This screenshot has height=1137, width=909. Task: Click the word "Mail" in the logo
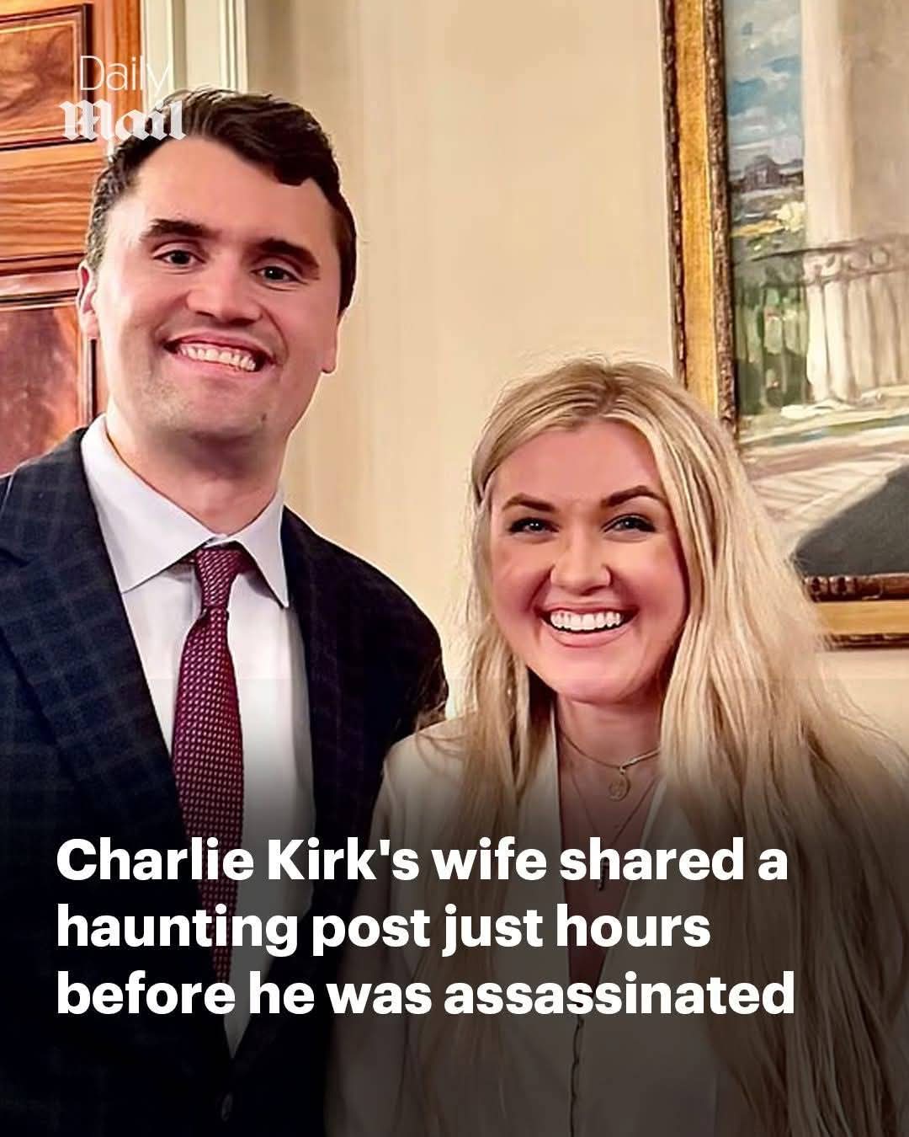point(125,120)
